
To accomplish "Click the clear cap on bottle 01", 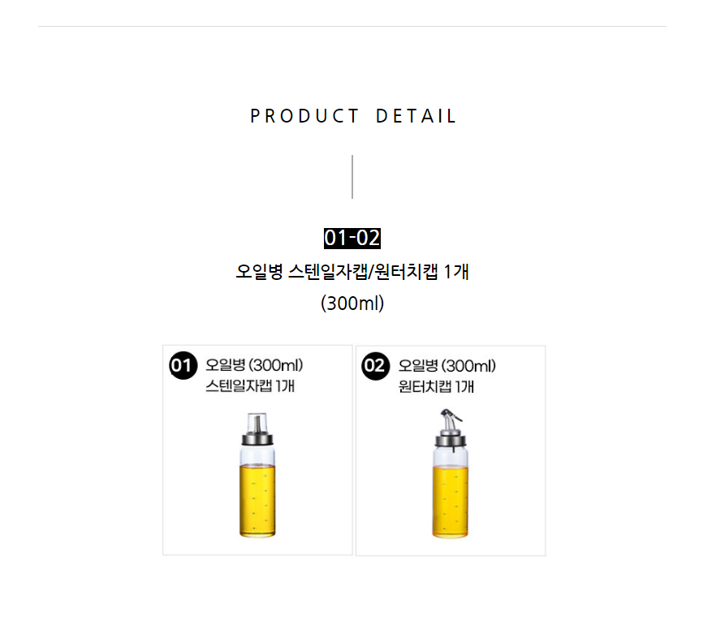I will [257, 423].
